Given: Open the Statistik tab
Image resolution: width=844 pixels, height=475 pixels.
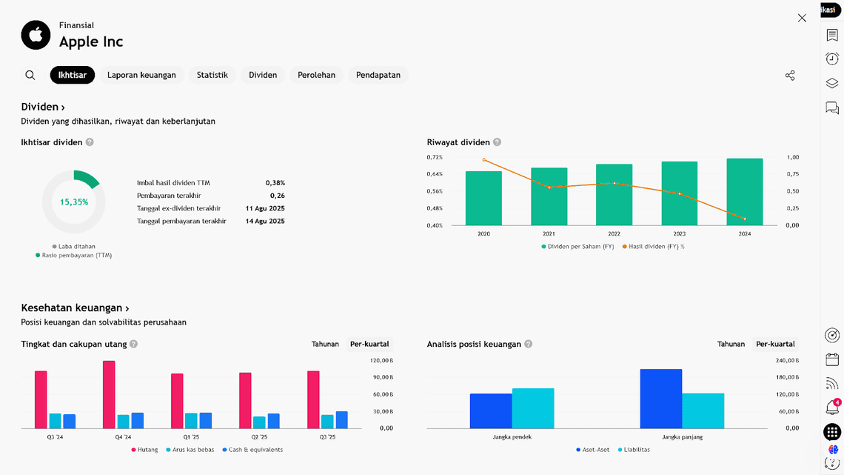Looking at the screenshot, I should click(212, 75).
